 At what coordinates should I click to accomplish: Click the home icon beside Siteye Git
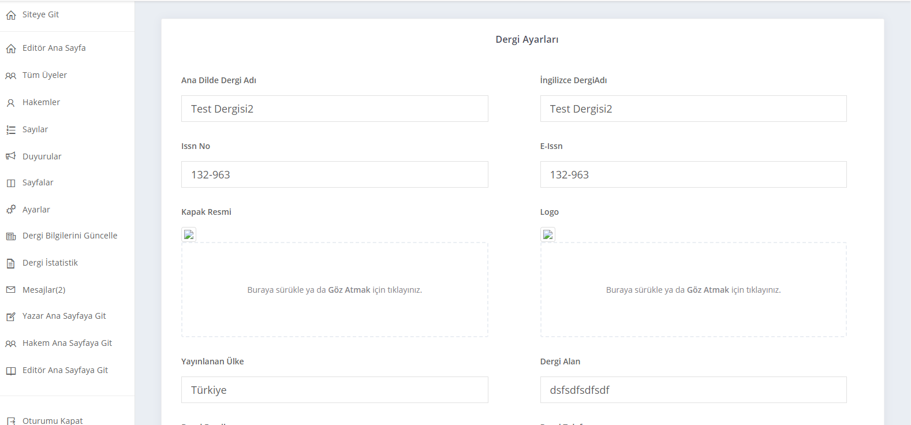point(11,15)
